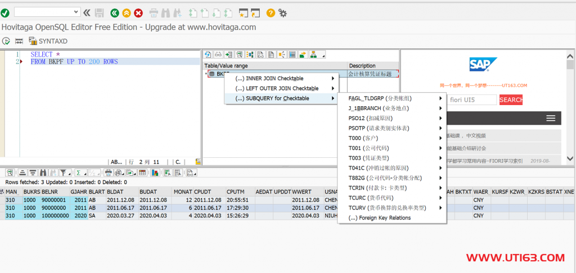Viewport: 576px width, 273px height.
Task: Select BKPF row in table tree
Action: coord(303,74)
